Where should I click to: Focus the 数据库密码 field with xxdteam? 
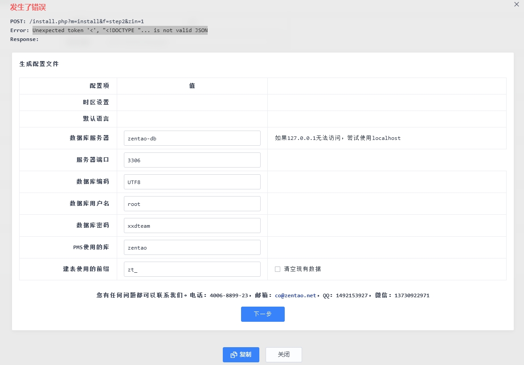click(192, 226)
